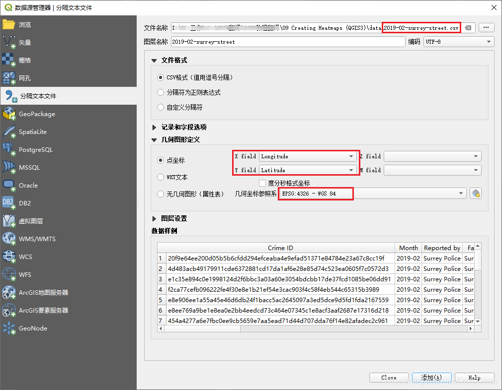Image resolution: width=502 pixels, height=390 pixels.
Task: Open the Y field Latitude dropdown
Action: (x=308, y=170)
